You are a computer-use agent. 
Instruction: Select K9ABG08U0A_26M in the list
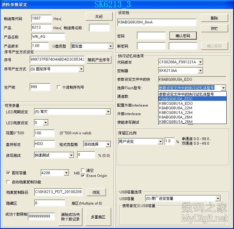coord(192,117)
